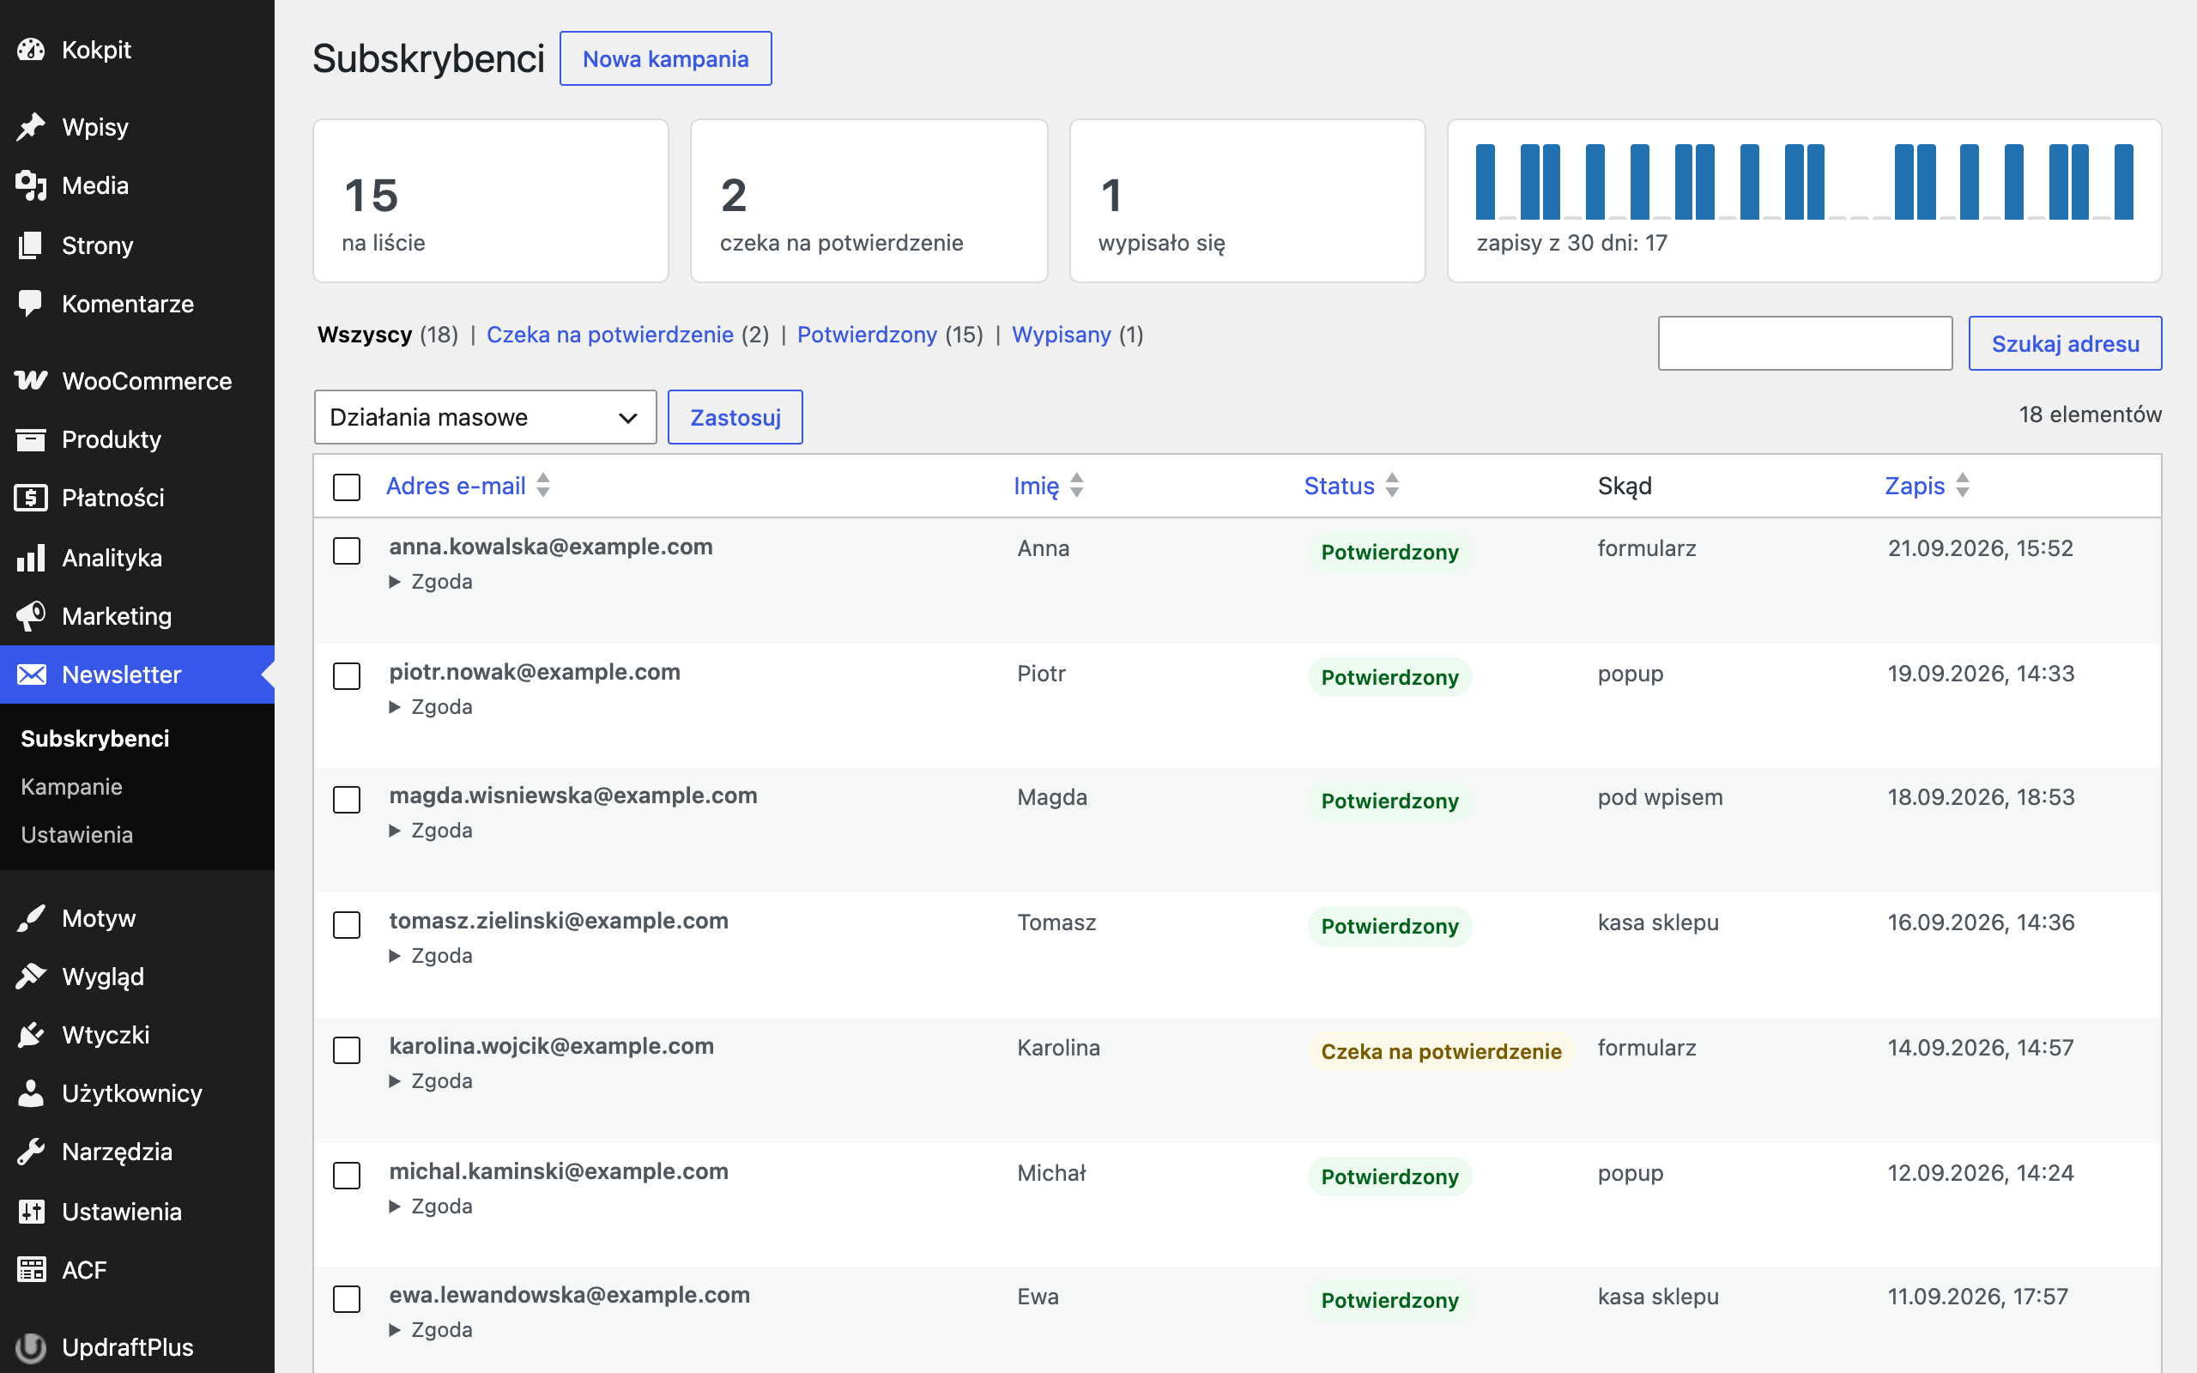Select the piotr.nowak@example.com row checkbox
The width and height of the screenshot is (2197, 1373).
pos(347,675)
